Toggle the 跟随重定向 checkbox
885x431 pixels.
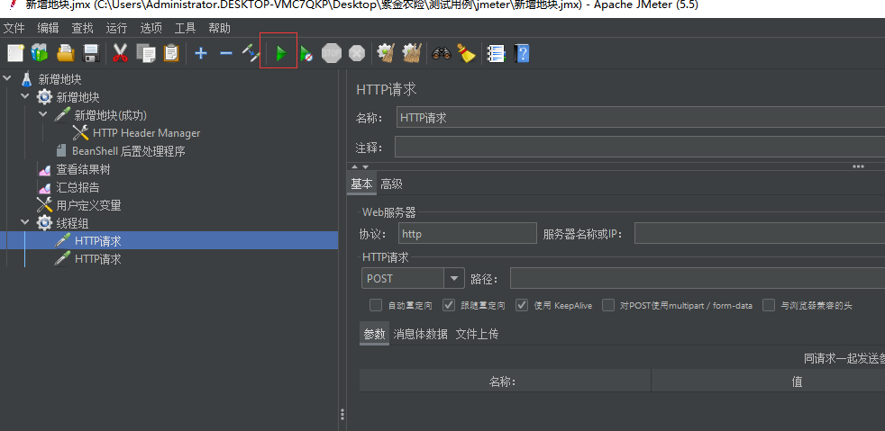click(448, 305)
